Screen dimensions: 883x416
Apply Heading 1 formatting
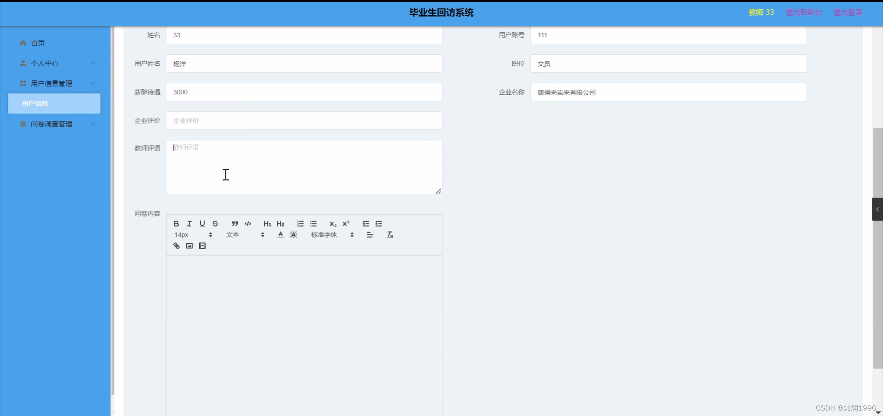(x=267, y=224)
